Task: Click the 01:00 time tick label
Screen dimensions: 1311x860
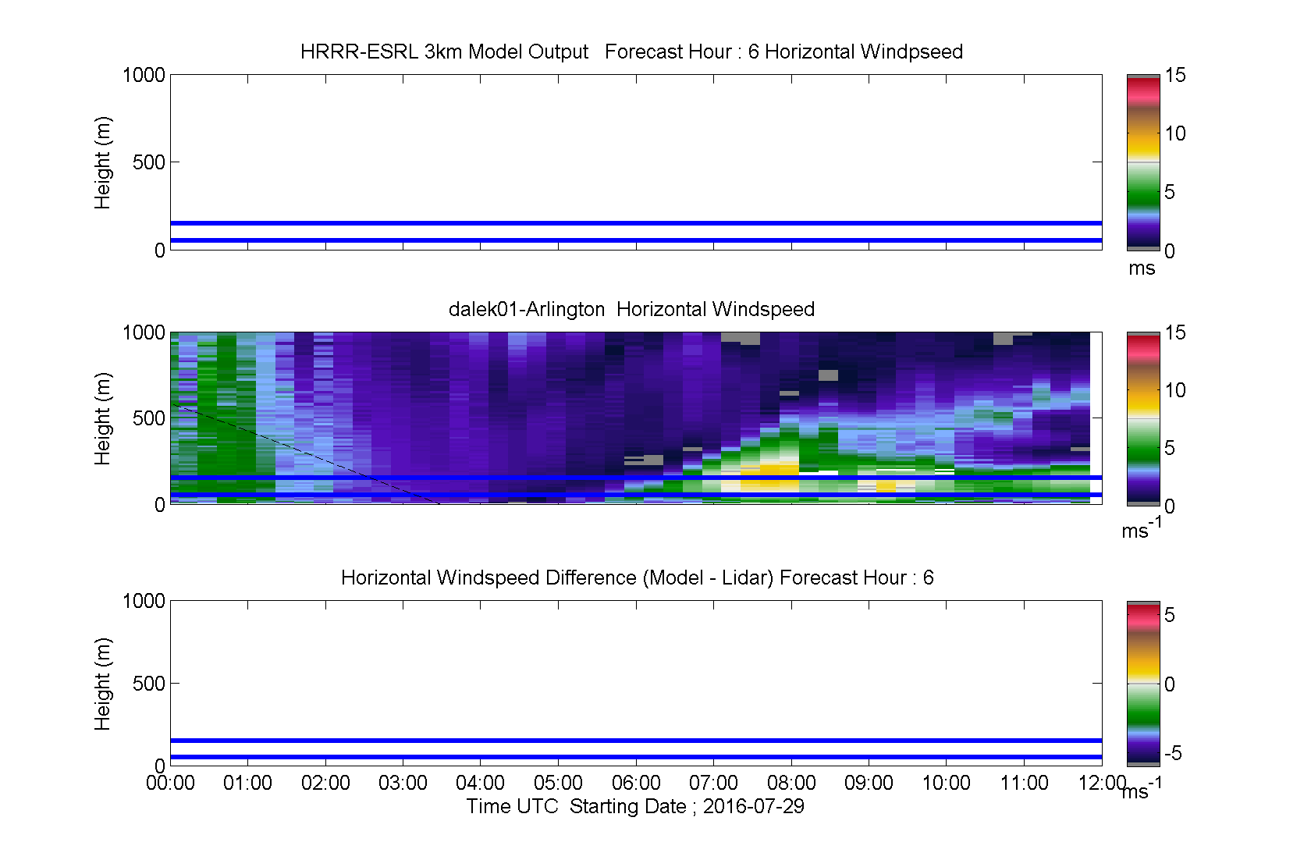Action: 248,783
